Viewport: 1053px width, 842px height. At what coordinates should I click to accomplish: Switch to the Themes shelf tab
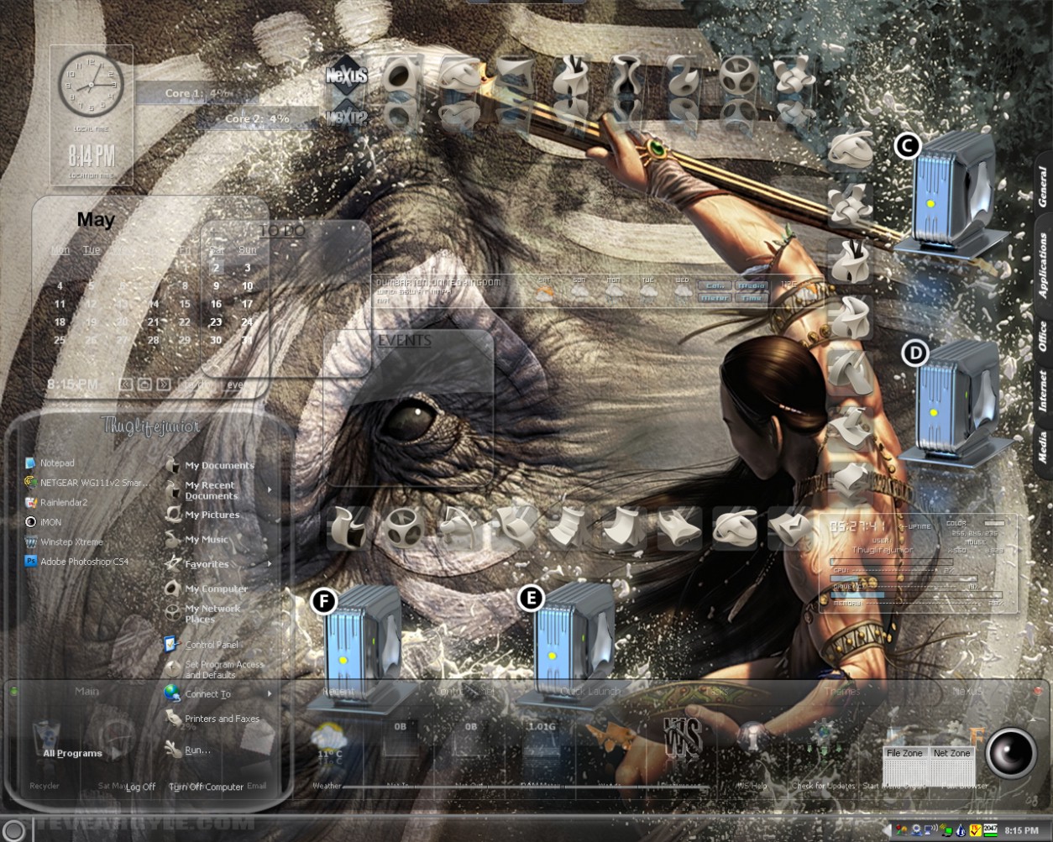(841, 691)
